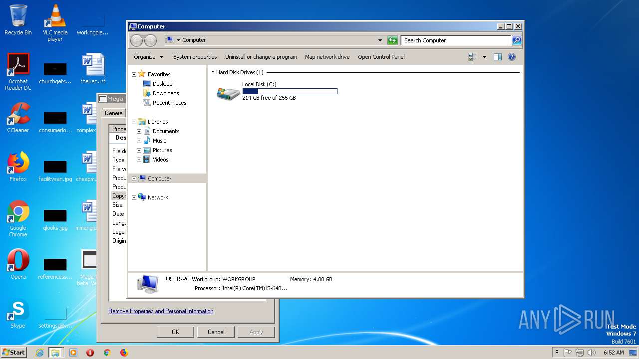
Task: Open Firefox desktop shortcut
Action: (x=18, y=167)
